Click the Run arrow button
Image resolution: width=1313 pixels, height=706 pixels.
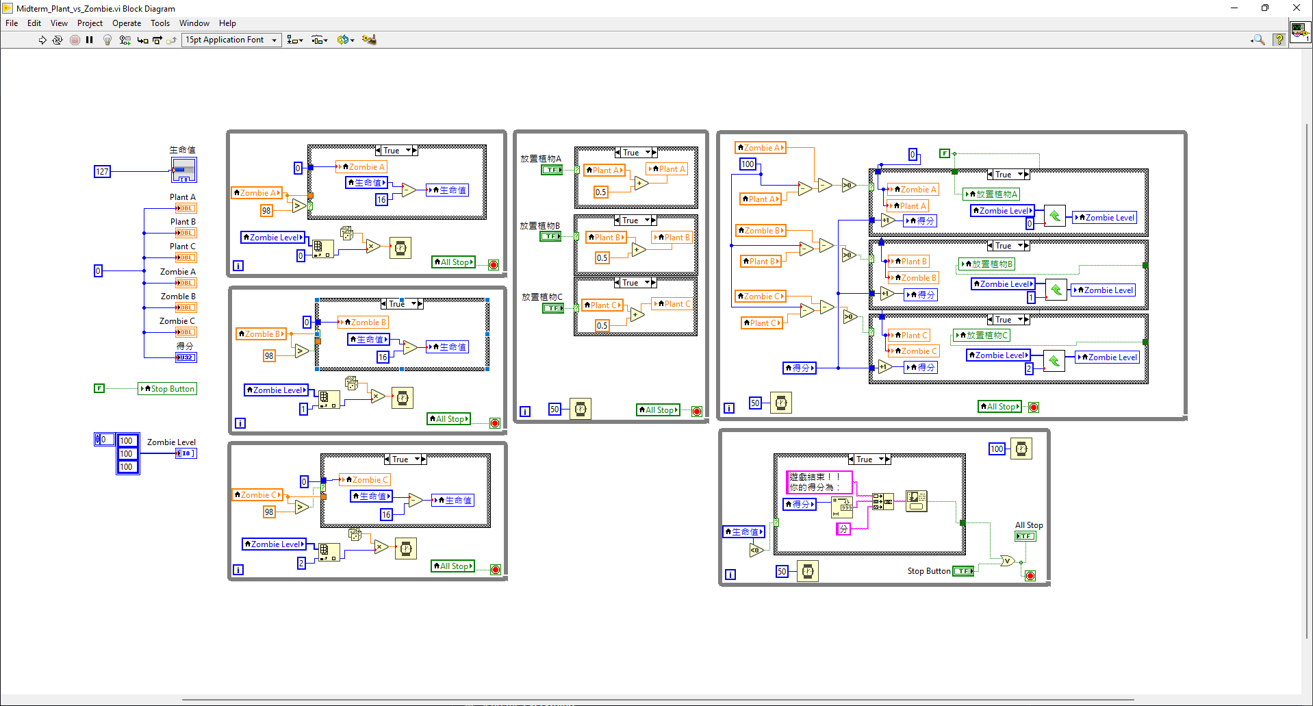tap(42, 40)
